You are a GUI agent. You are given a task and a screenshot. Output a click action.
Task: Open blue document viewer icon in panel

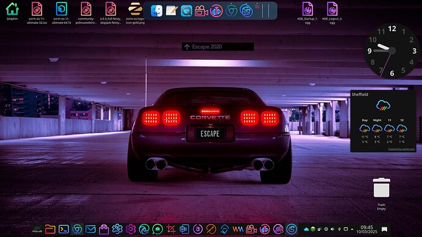pyautogui.click(x=184, y=229)
